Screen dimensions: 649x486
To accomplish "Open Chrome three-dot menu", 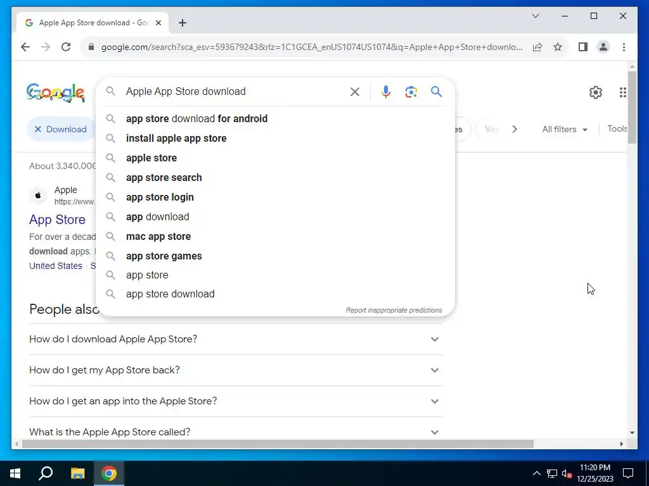I will [624, 47].
